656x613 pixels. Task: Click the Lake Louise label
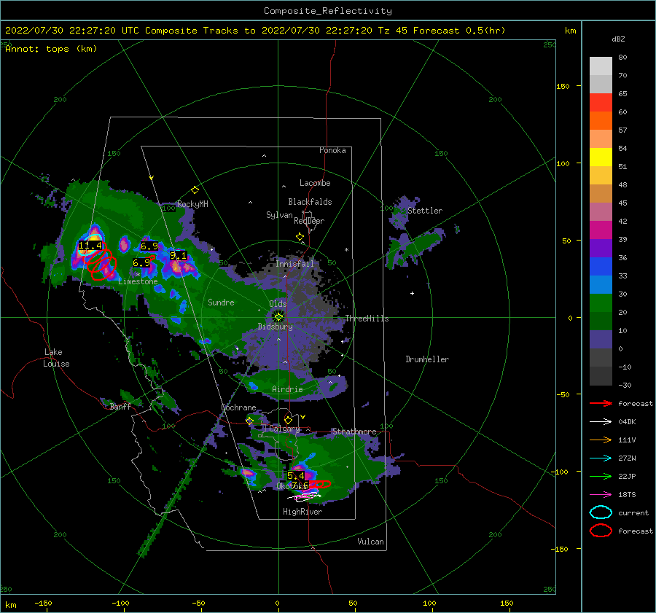tap(56, 358)
